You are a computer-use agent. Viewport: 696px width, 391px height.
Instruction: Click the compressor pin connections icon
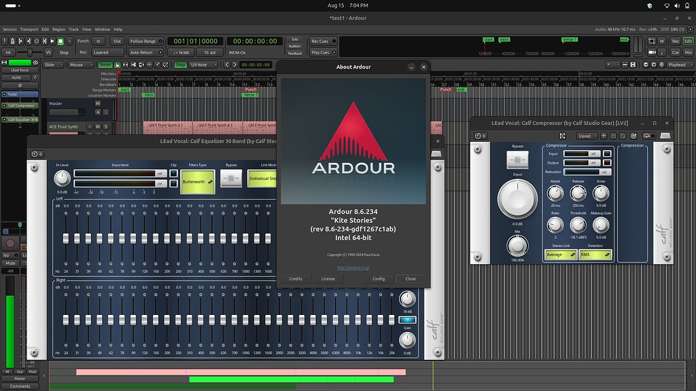coord(562,136)
